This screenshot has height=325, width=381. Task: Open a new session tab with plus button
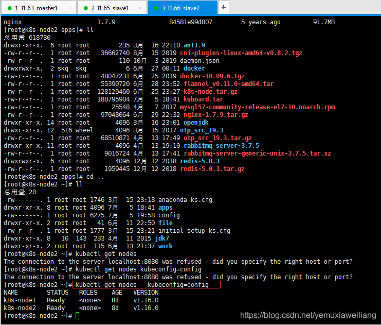(x=224, y=7)
